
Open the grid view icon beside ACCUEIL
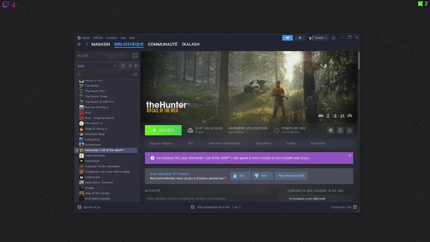[x=135, y=55]
